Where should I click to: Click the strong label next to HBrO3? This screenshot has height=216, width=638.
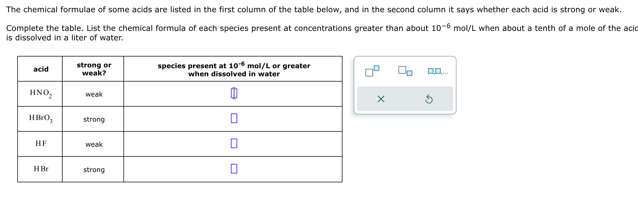[94, 120]
